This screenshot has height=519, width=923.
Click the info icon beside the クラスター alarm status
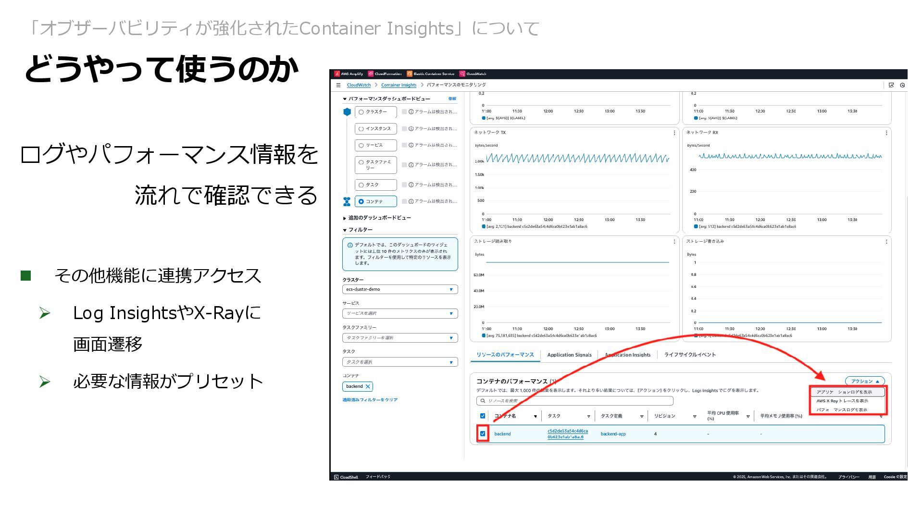point(411,112)
